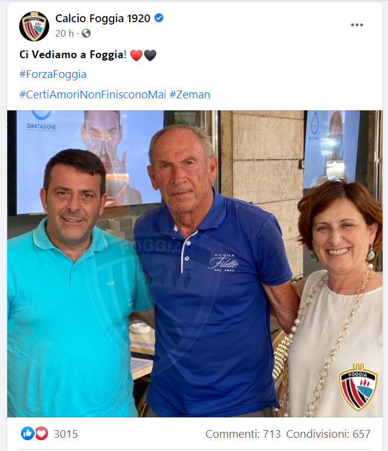Click the verified badge next to page name
Screen dimensions: 388x451
tap(159, 18)
